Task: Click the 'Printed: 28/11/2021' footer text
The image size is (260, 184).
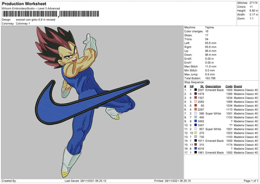Action: click(172, 181)
